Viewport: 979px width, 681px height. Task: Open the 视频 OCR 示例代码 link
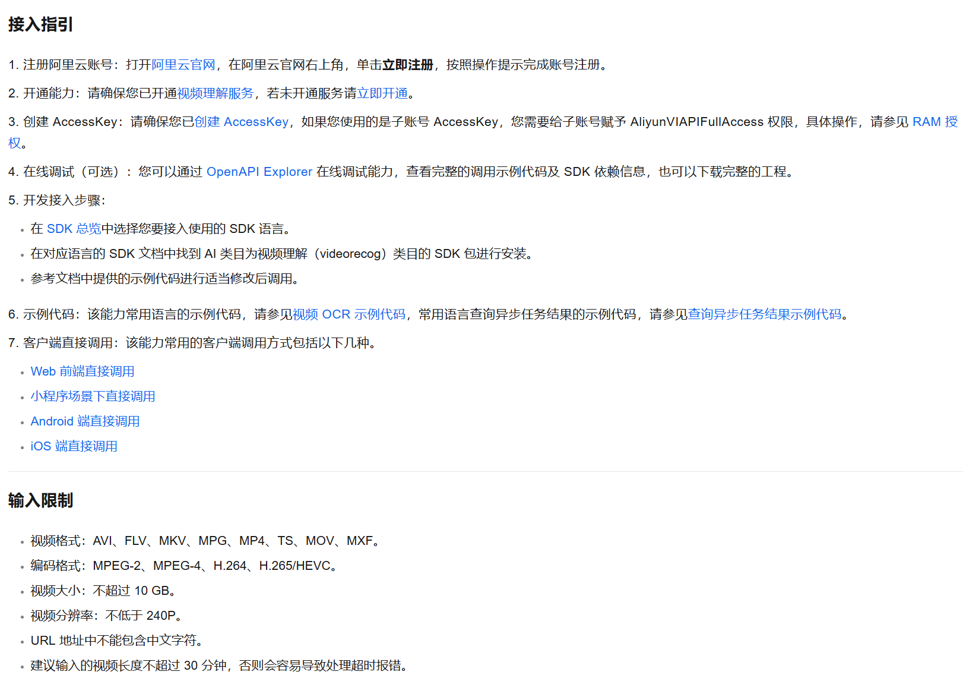(x=349, y=314)
